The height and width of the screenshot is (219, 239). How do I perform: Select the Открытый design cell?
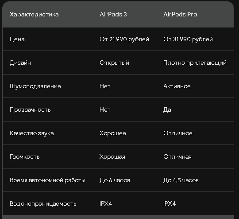click(114, 63)
